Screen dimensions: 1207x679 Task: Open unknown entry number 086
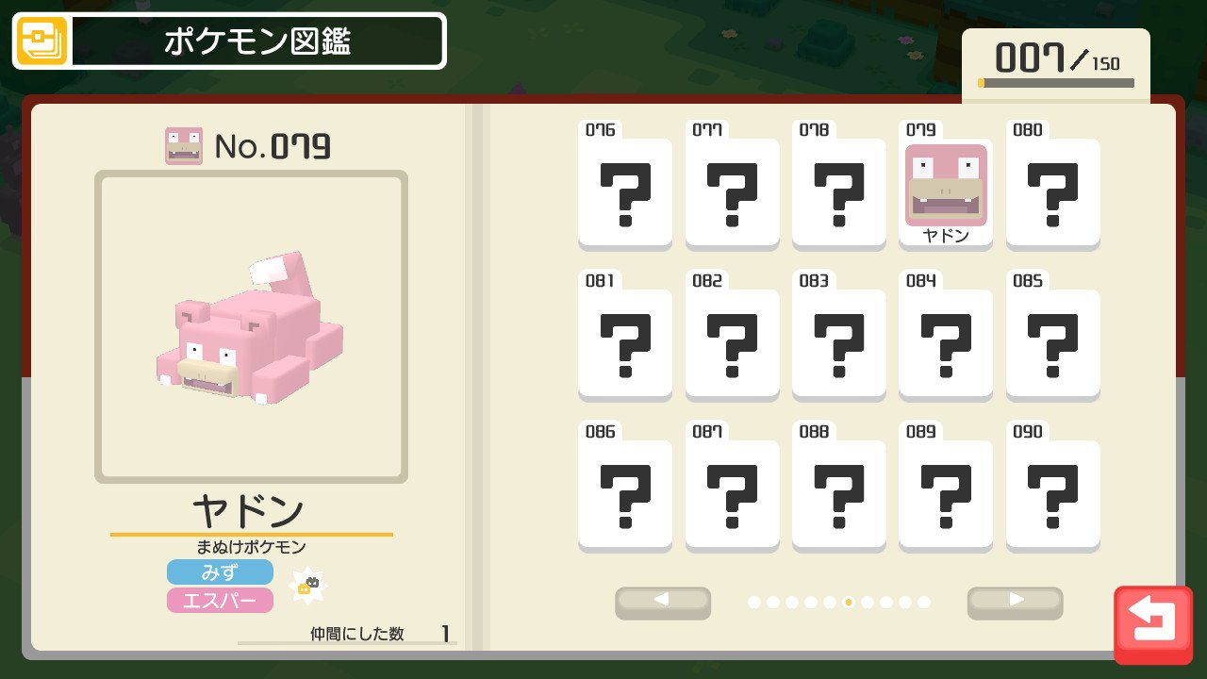point(625,487)
